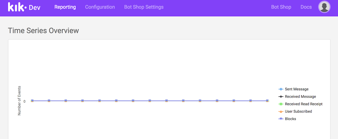Hide the Received Message series label
This screenshot has width=338, height=139.
point(300,97)
